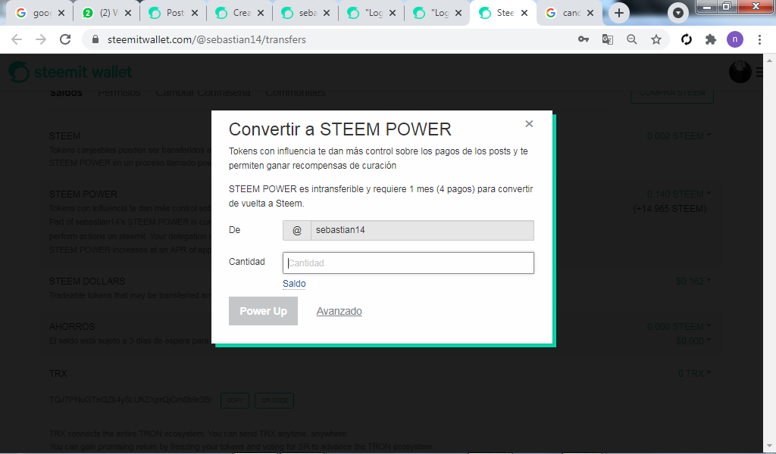Open saved passwords key icon
This screenshot has height=454, width=776.
point(584,39)
